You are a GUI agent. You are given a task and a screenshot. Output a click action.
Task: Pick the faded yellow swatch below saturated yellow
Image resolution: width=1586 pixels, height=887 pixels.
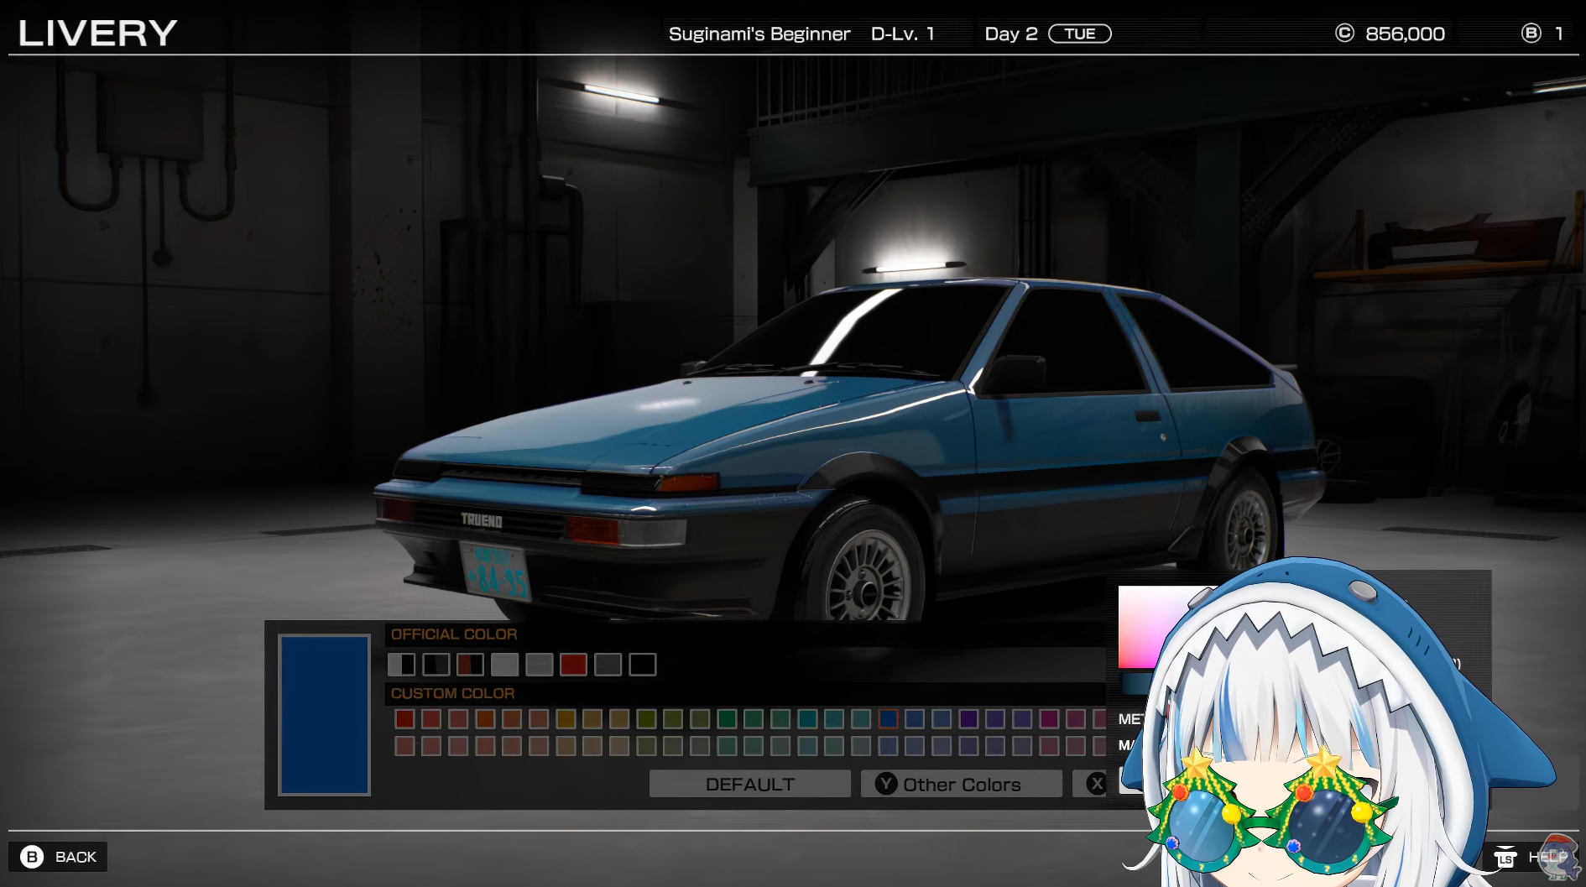566,745
